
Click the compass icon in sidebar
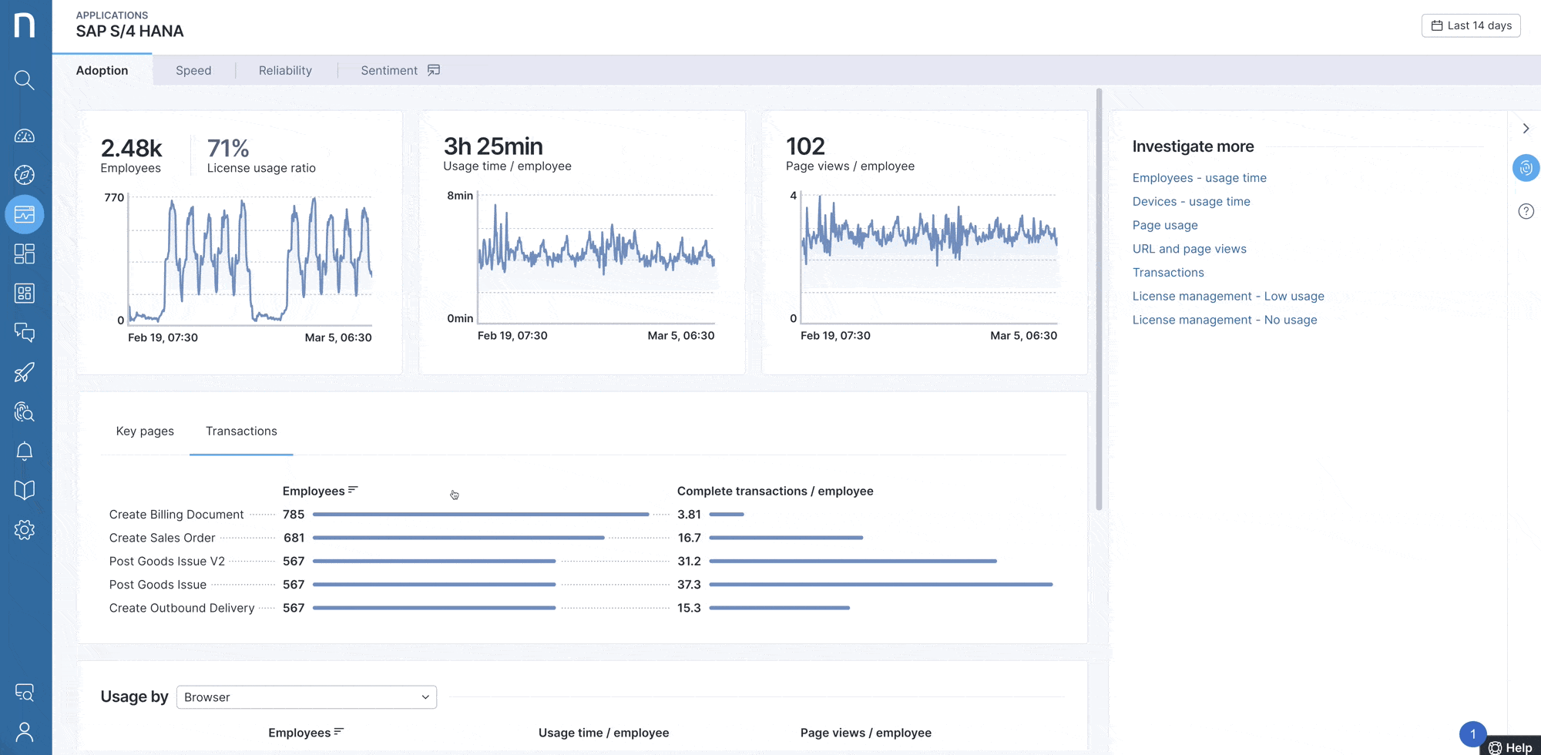pyautogui.click(x=25, y=175)
